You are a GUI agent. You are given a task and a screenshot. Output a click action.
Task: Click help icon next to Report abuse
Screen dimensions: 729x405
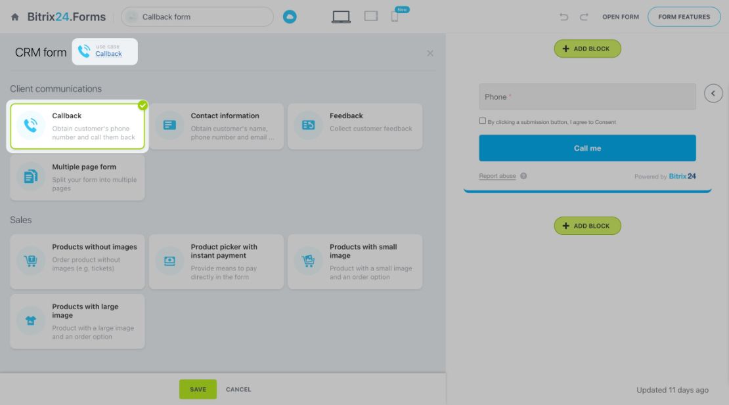[523, 176]
